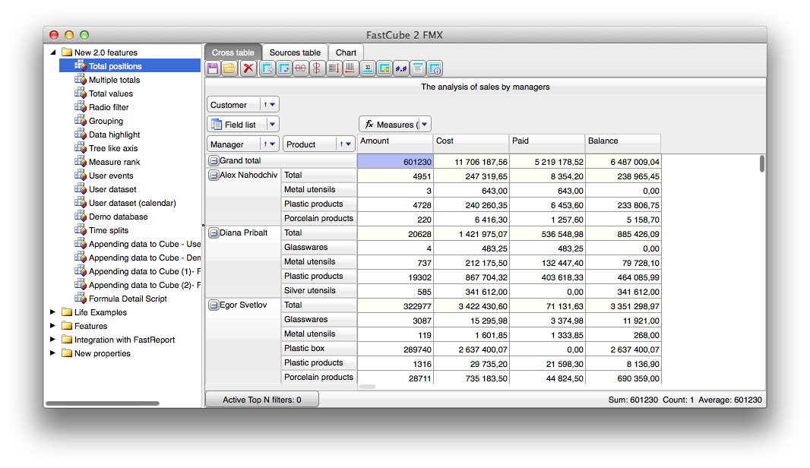Expand the Integration with FastReport folder
This screenshot has height=468, width=810.
coord(52,340)
